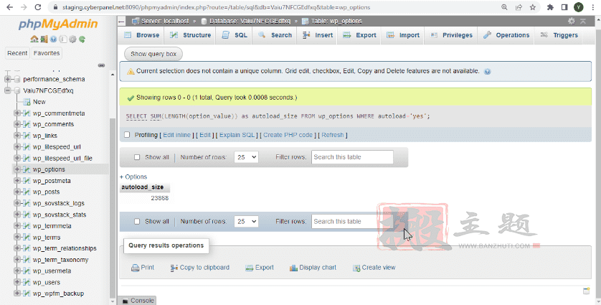Image resolution: width=601 pixels, height=305 pixels.
Task: Click the help icon beside the warning message
Action: (487, 71)
